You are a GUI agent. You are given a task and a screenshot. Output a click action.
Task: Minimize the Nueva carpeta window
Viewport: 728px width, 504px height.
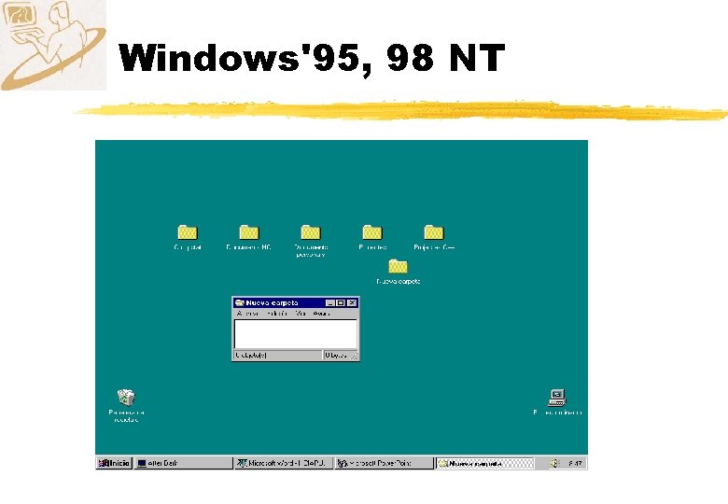pos(330,303)
